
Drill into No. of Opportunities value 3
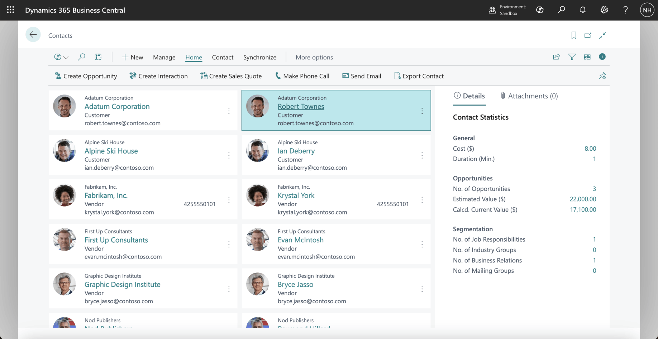pos(594,189)
